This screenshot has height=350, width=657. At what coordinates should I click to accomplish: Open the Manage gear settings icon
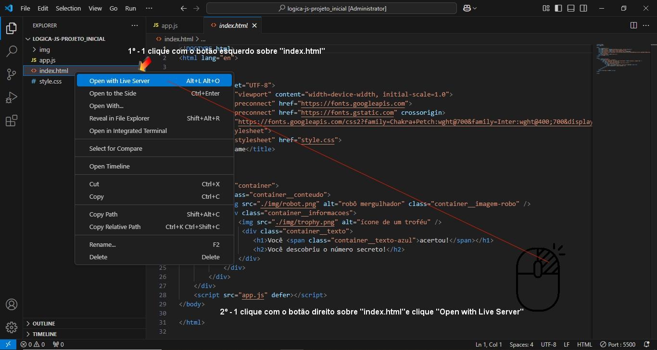12,327
